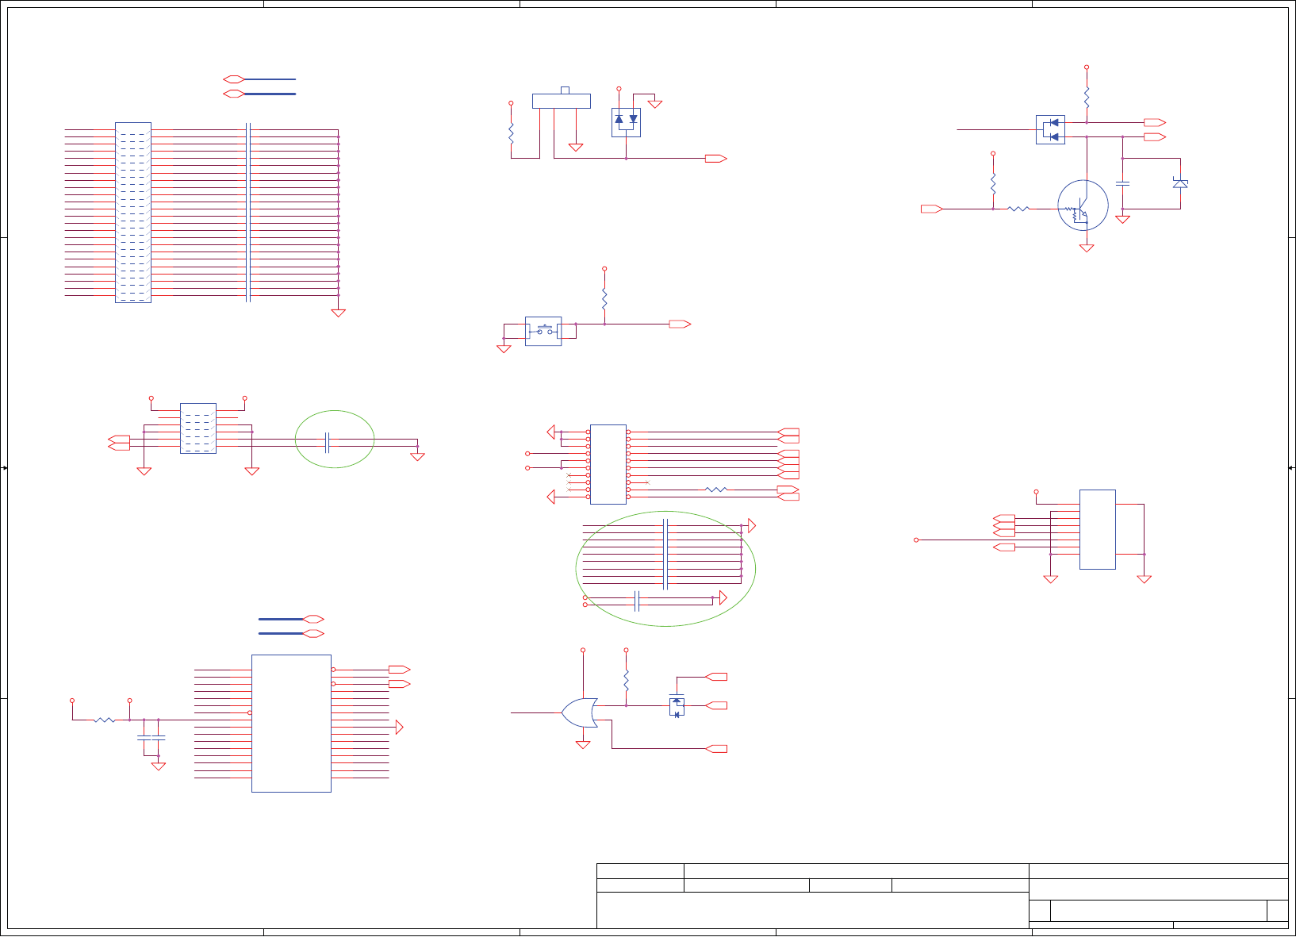Select the upper output port of the diode block
Image resolution: width=1296 pixels, height=937 pixels.
coord(1155,122)
